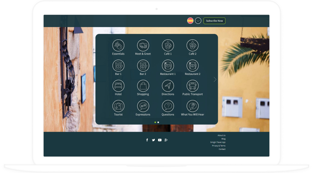Visit the Twitter profile icon
Screen dimensions: 313x173
point(153,140)
